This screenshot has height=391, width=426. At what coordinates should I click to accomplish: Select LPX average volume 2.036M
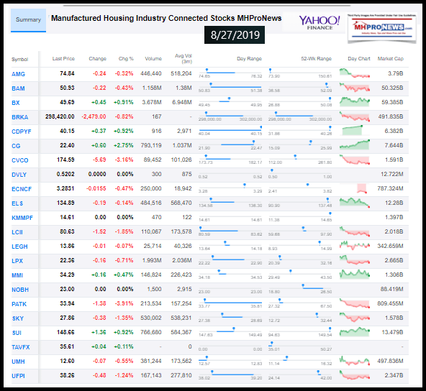(182, 260)
